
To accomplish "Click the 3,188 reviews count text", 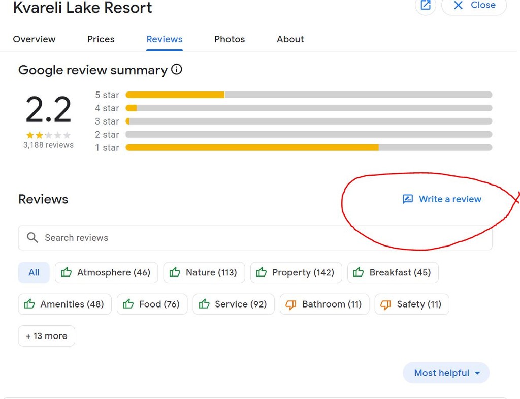I will [x=48, y=145].
